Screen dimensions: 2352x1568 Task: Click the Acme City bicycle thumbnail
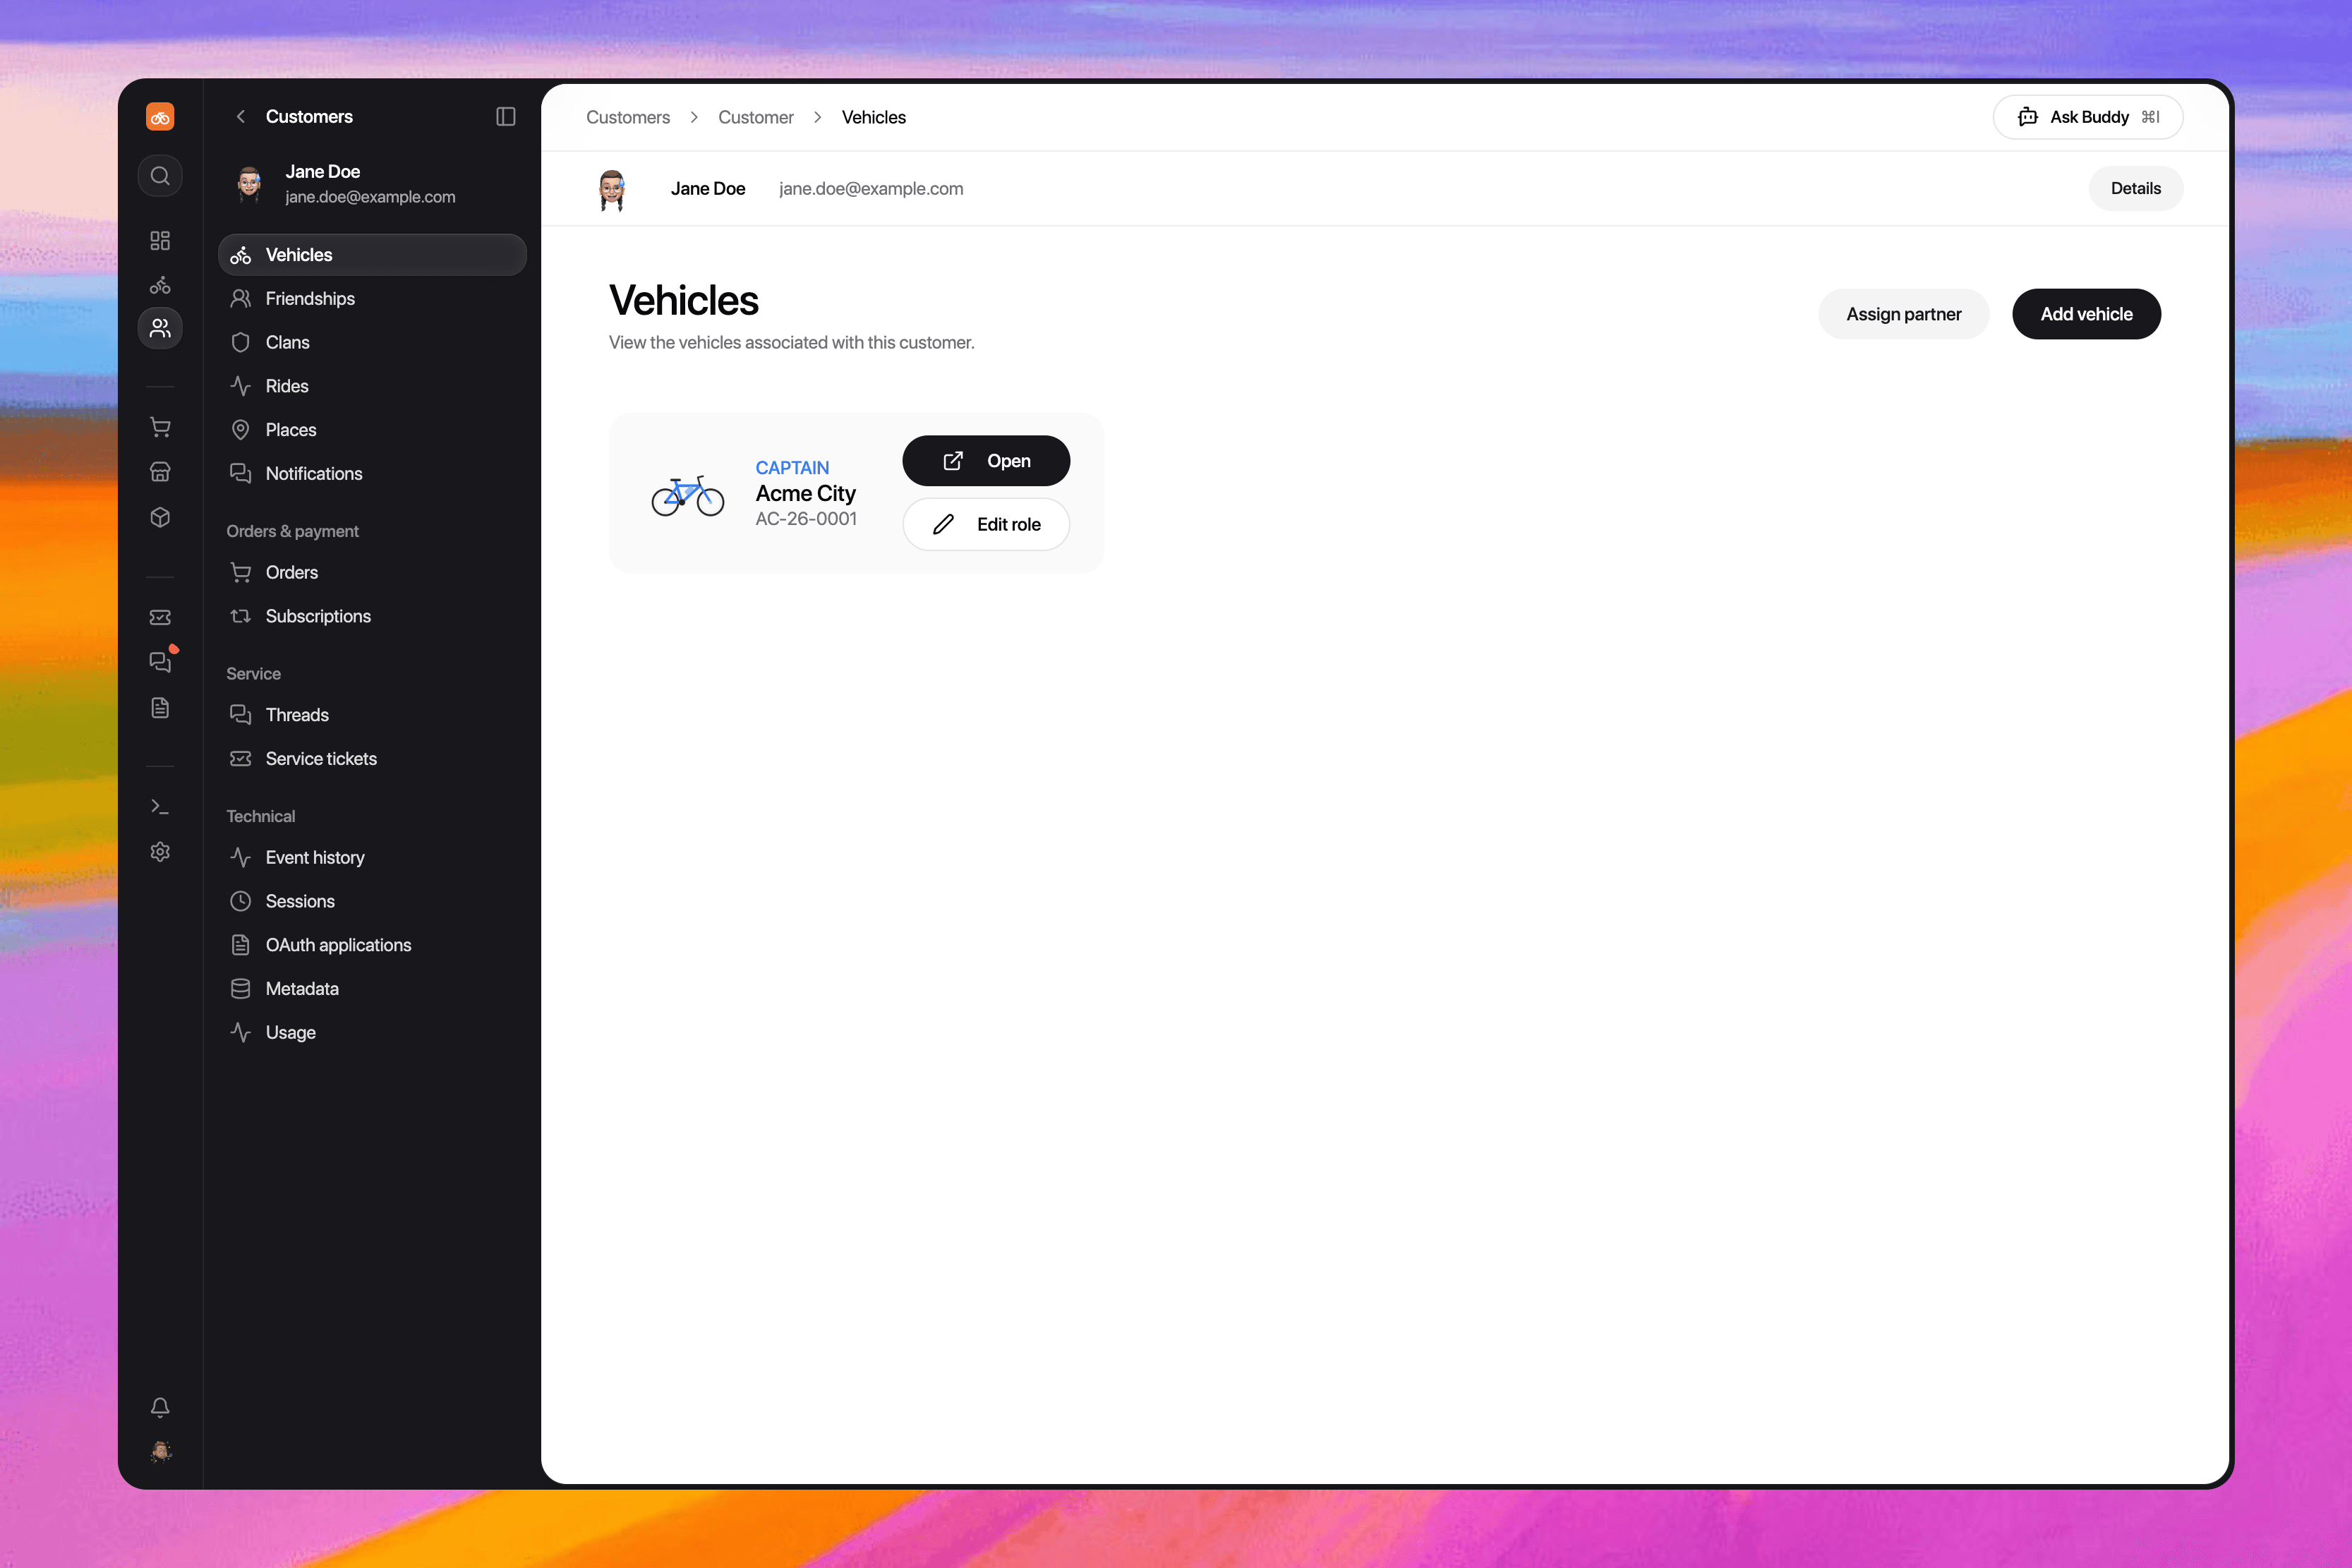688,495
